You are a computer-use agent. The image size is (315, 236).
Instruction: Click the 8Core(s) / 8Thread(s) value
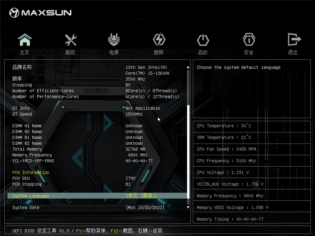tap(151, 91)
